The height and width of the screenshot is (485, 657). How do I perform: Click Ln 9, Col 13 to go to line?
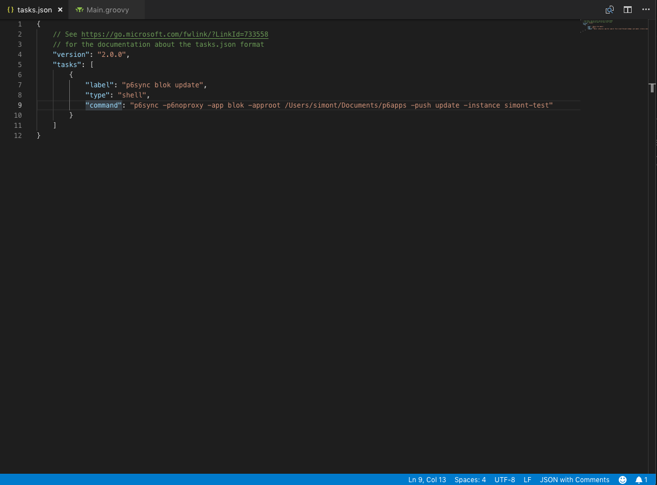427,480
